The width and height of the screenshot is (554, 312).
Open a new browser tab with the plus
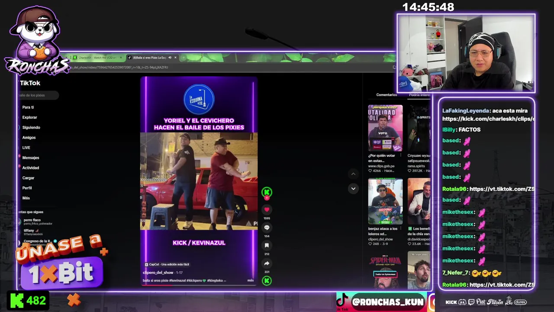184,58
